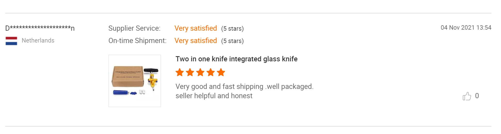Image resolution: width=501 pixels, height=134 pixels.
Task: Click the review date 04 Nov 2021
Action: pos(466,28)
